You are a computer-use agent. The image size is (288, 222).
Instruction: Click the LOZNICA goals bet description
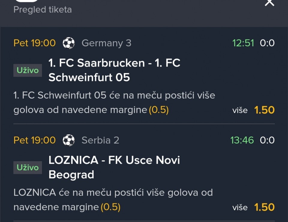[113, 200]
